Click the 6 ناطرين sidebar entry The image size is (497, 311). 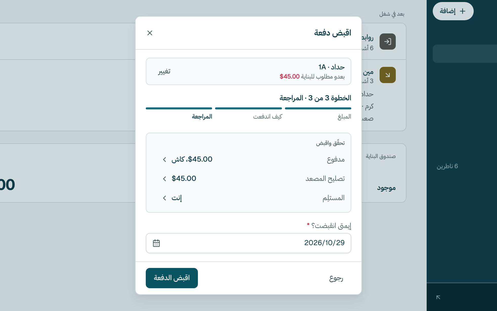[x=447, y=166]
